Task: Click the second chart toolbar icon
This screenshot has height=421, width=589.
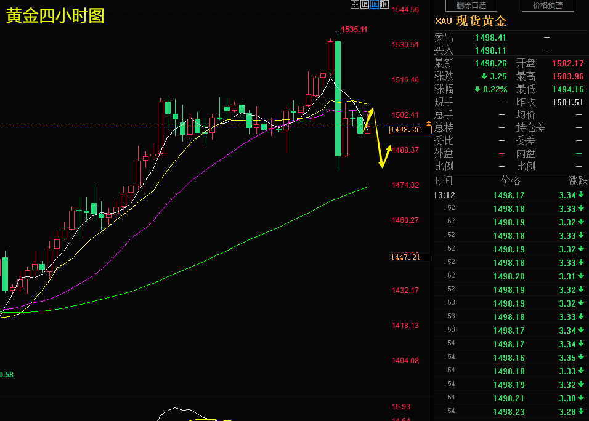Action: click(x=364, y=4)
